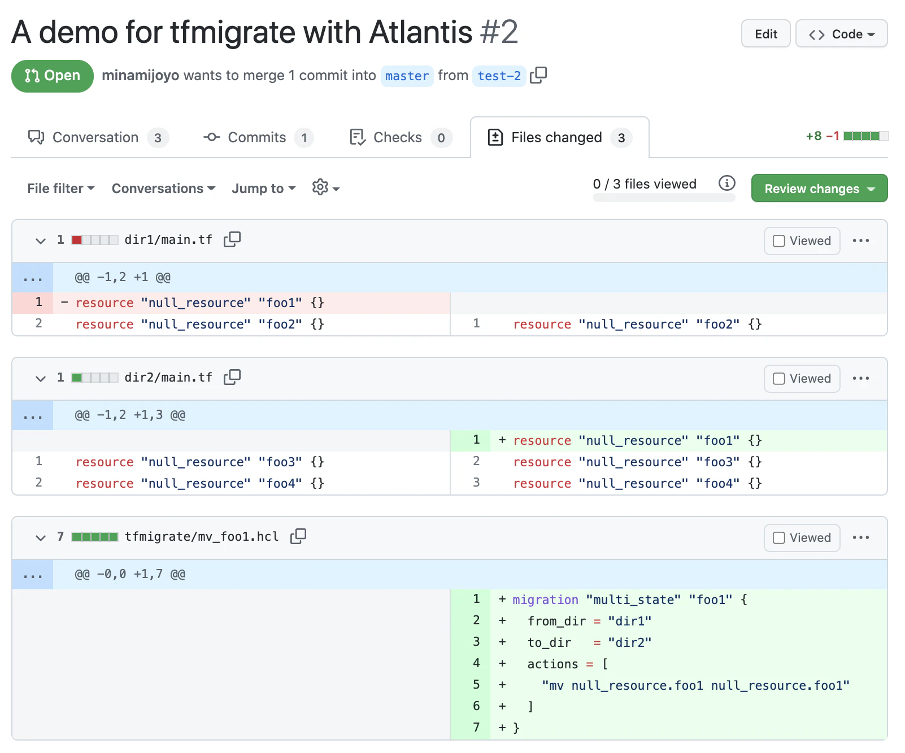Open more options for dir2/main.tf
This screenshot has height=753, width=905.
[x=861, y=379]
